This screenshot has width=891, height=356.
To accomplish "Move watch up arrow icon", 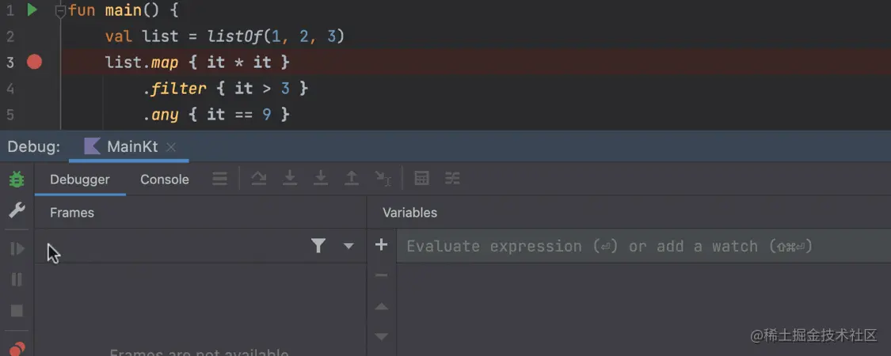I will click(x=381, y=307).
